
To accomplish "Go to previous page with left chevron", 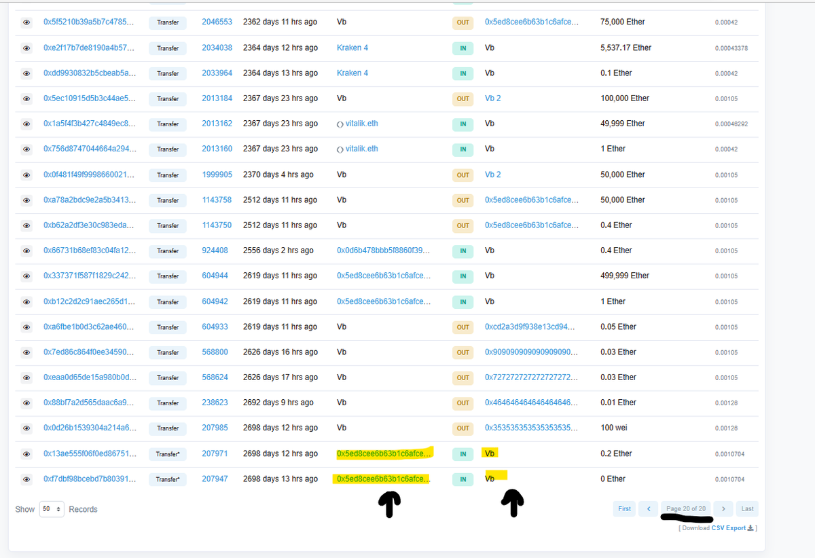I will pyautogui.click(x=649, y=508).
